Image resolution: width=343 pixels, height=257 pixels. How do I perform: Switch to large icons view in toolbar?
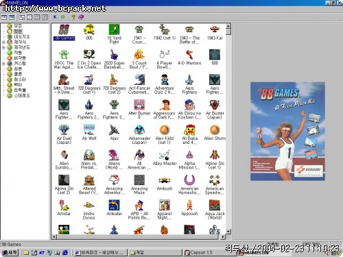tap(22, 17)
